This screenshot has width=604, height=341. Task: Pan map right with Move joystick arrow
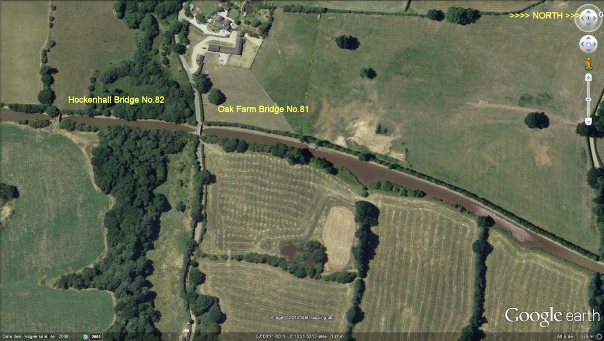(x=595, y=44)
